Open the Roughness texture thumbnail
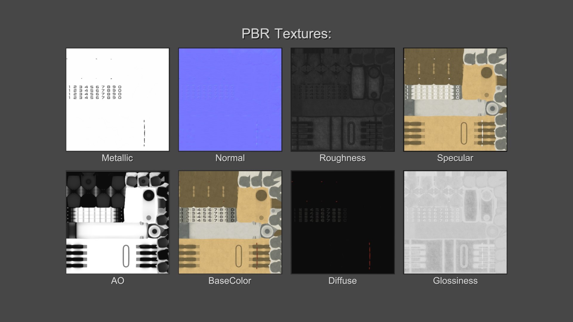573x322 pixels. point(343,100)
